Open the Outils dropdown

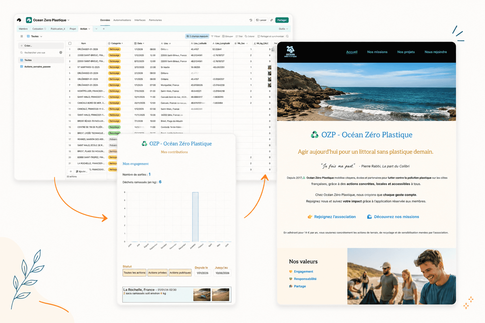[284, 29]
